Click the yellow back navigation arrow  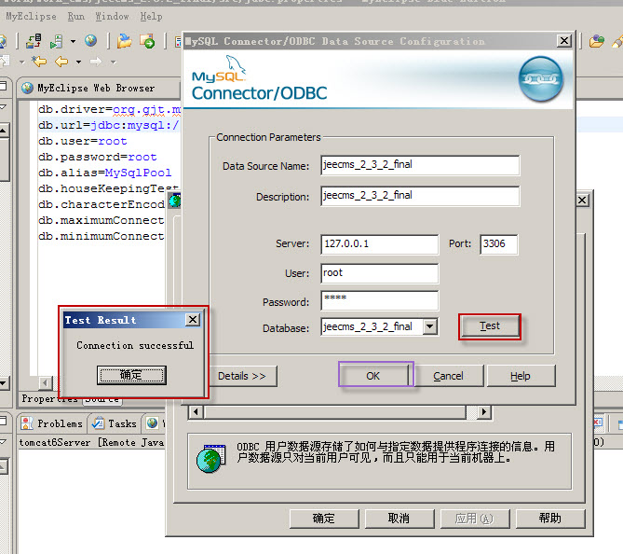pos(61,62)
